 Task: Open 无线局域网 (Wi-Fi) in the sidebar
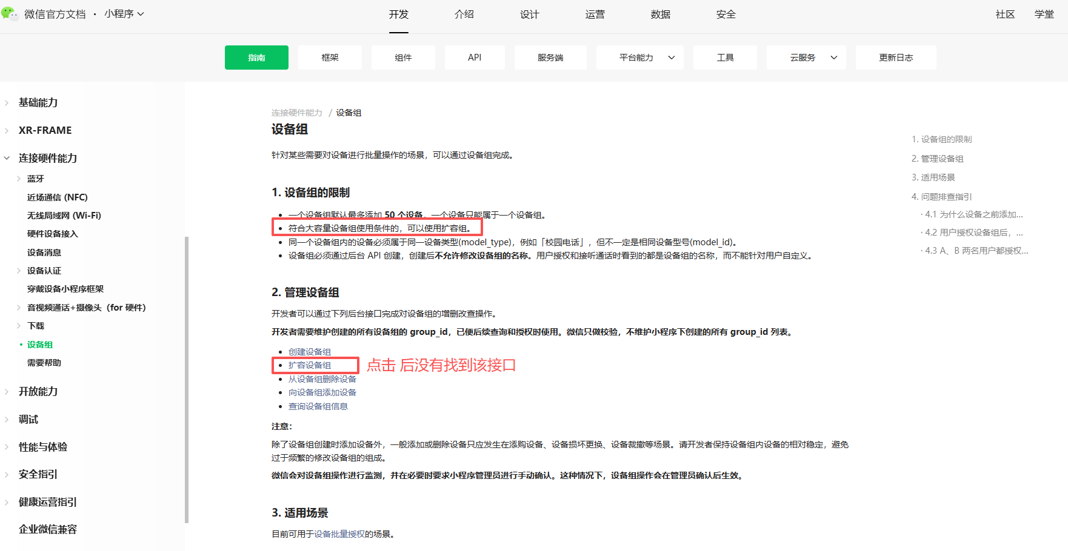pos(64,216)
